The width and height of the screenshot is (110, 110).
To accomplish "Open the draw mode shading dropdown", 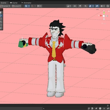I will (69, 6).
